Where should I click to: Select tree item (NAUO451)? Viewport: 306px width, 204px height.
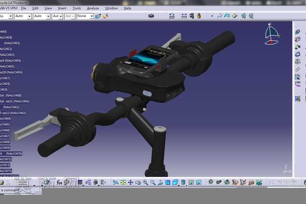pyautogui.click(x=12, y=43)
